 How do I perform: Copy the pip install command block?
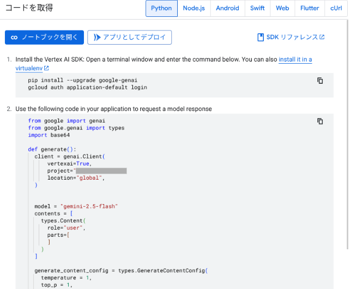pos(320,81)
